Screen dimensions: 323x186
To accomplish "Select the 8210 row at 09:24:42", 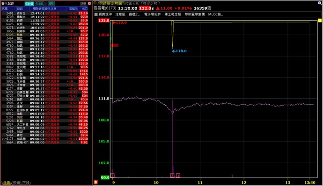I will point(44,71).
